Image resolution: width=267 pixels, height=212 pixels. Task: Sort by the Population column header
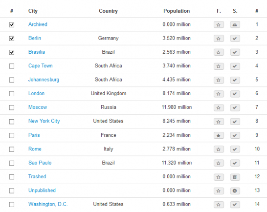(177, 11)
